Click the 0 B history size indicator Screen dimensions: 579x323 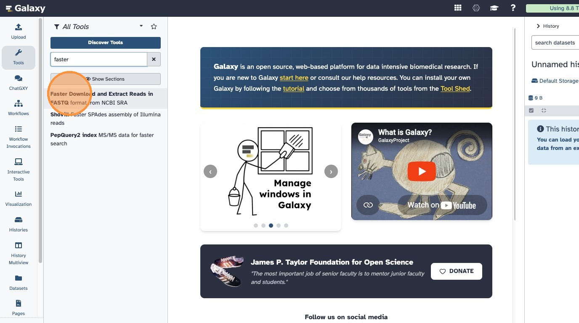pyautogui.click(x=536, y=98)
